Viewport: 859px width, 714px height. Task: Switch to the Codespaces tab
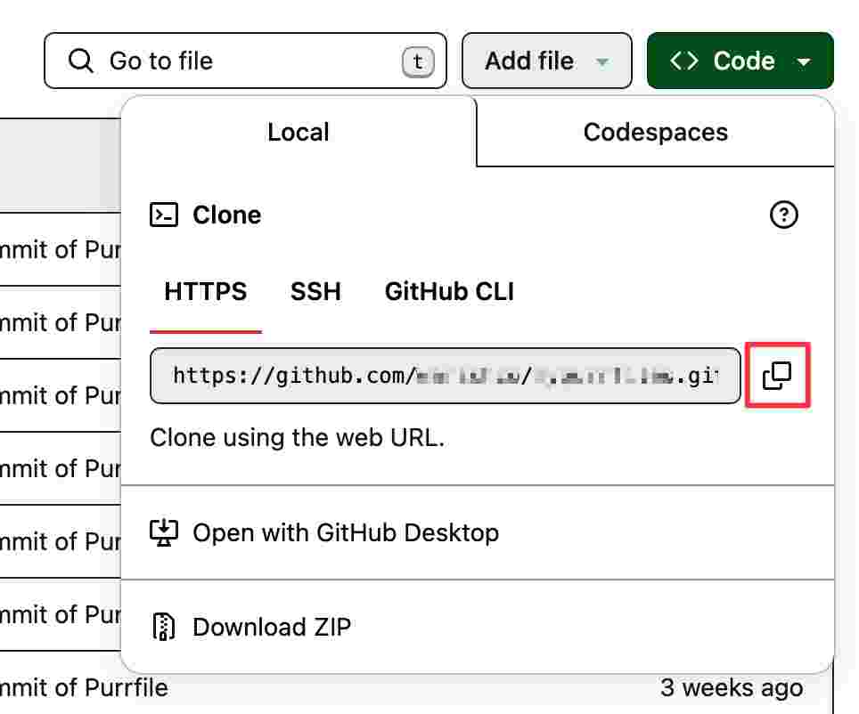655,132
